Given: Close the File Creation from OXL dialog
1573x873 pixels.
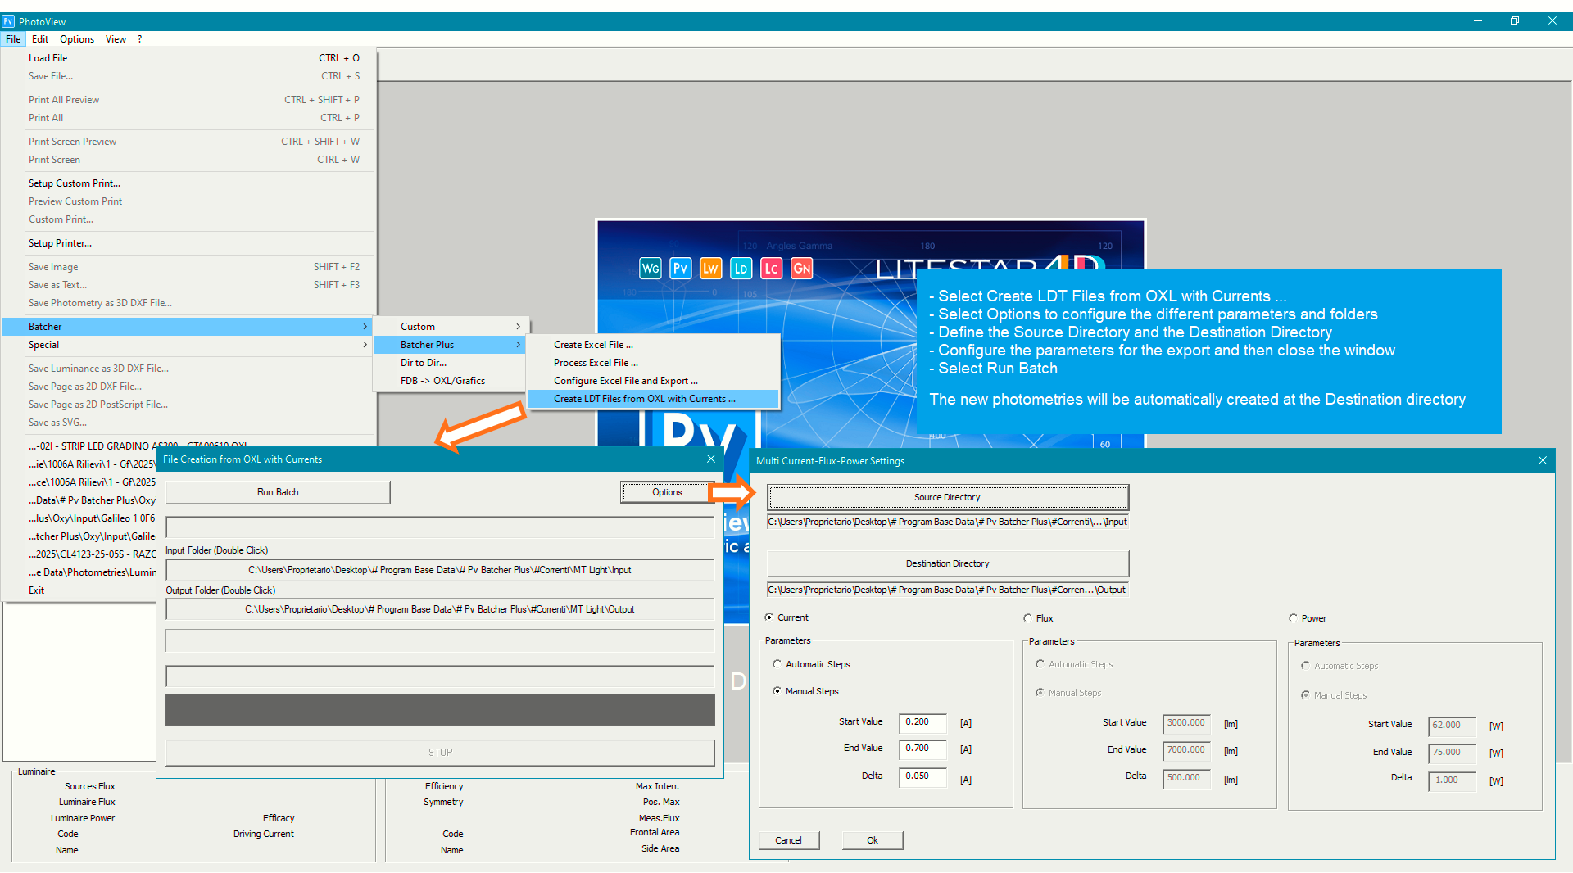Looking at the screenshot, I should point(711,459).
